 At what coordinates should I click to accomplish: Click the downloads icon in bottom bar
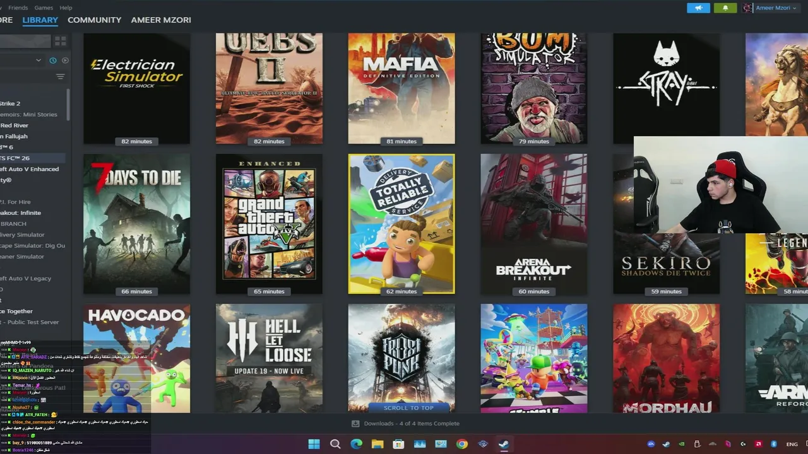pos(355,424)
